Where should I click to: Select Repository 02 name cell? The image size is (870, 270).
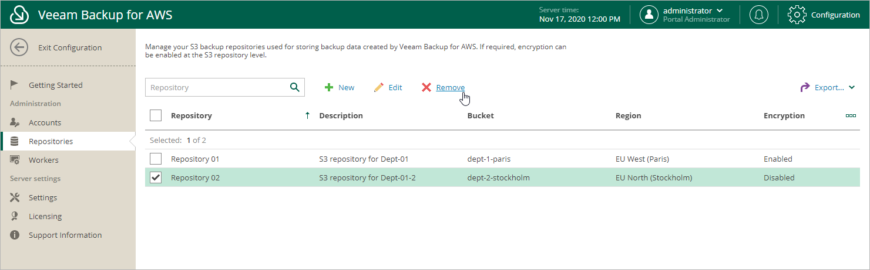click(195, 177)
